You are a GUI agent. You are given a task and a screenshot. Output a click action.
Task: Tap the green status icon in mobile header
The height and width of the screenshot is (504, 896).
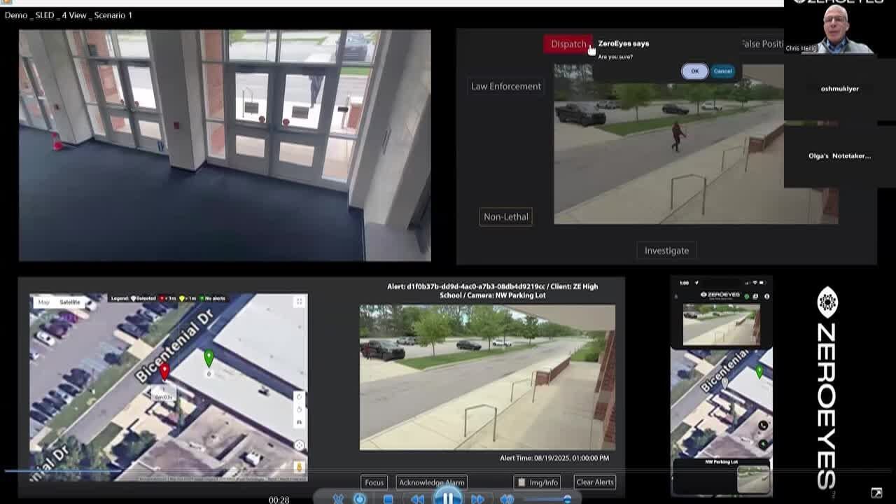746,296
